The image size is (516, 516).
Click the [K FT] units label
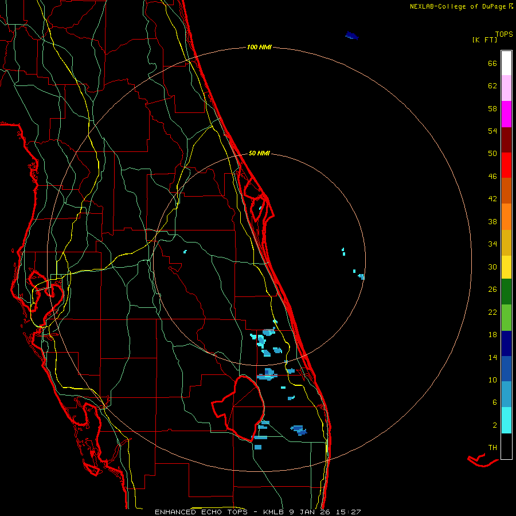[484, 40]
